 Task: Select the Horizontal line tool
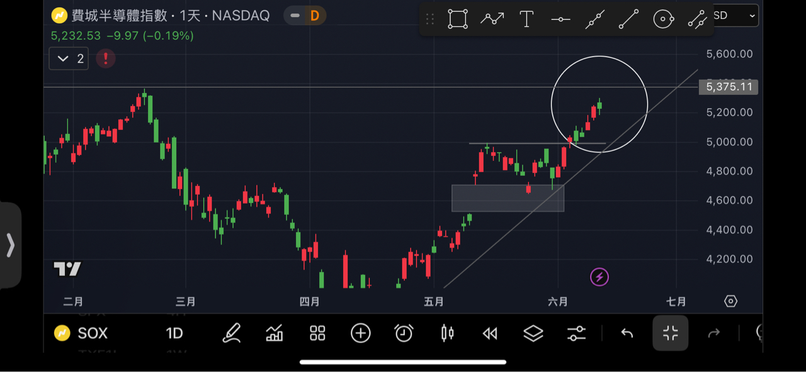click(x=560, y=19)
